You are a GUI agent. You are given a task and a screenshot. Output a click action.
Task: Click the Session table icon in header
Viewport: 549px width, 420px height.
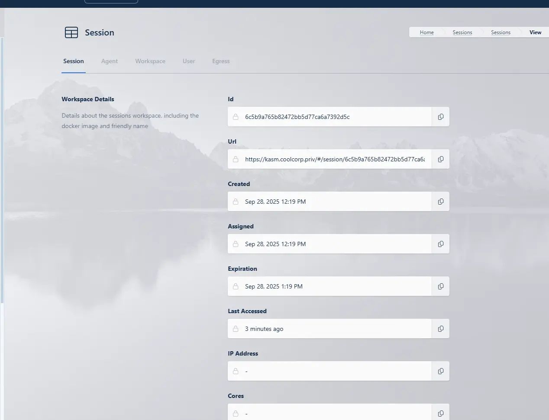pos(71,32)
